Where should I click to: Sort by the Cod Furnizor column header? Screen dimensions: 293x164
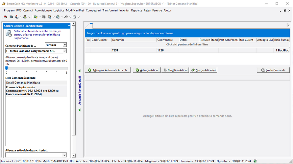pos(101,40)
